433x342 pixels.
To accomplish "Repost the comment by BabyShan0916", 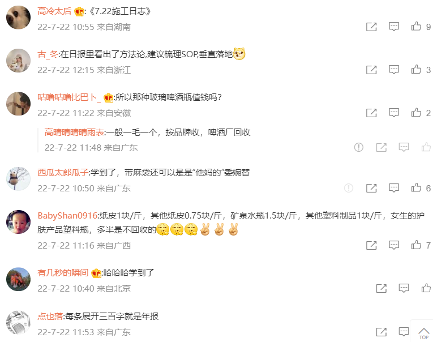I will (x=371, y=245).
